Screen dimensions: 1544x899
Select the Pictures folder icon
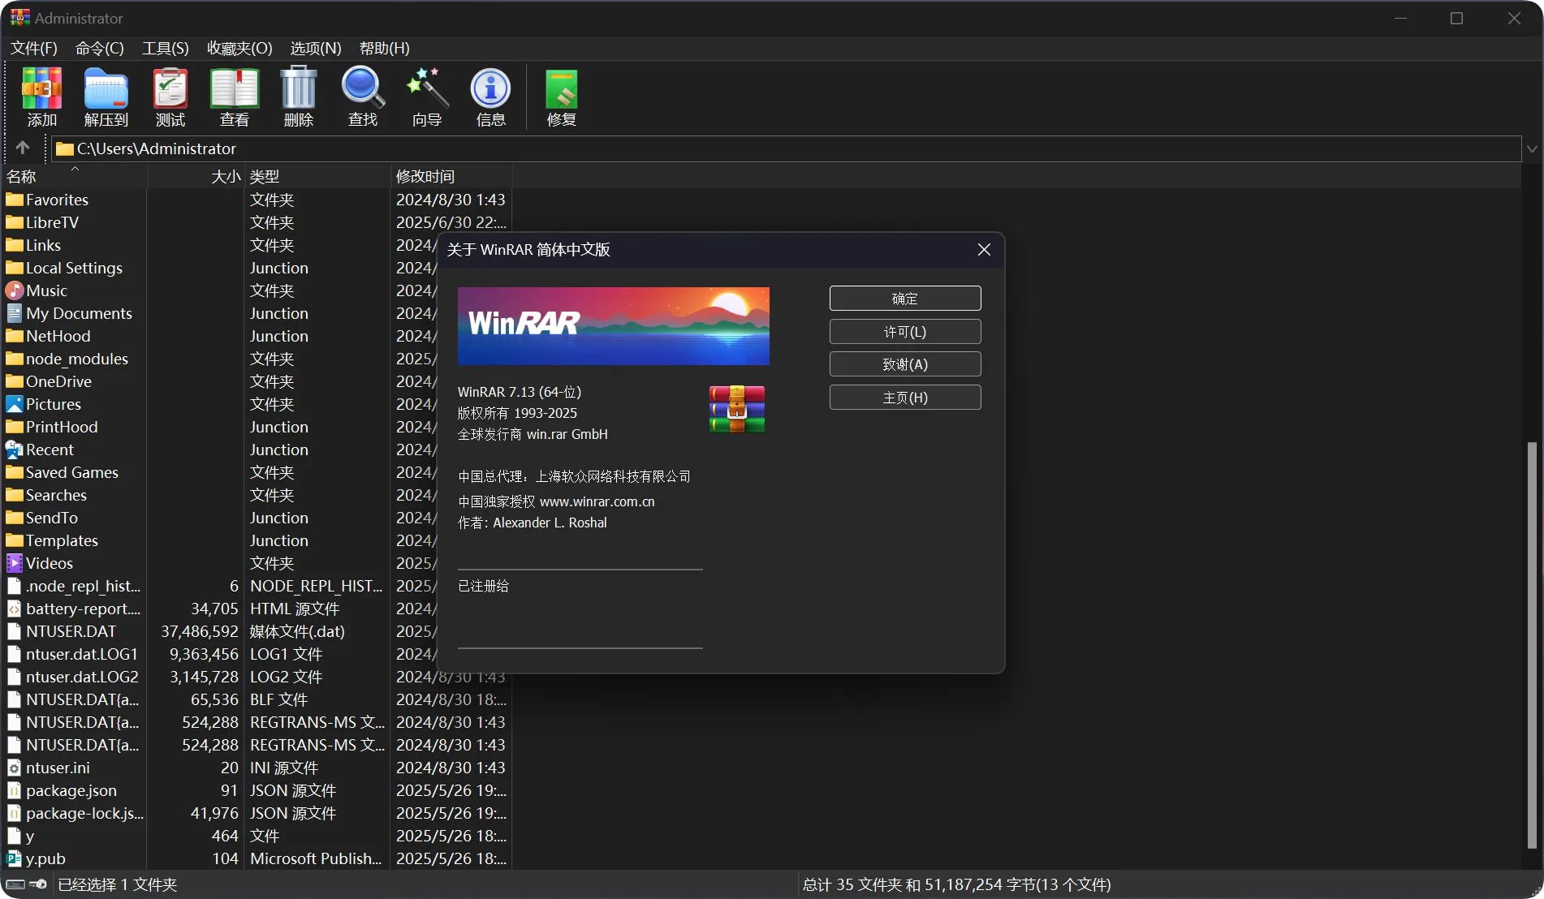pos(14,404)
